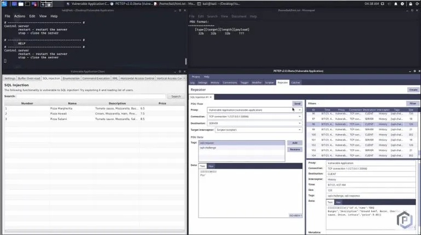Select the Pizza Salami row in results
This screenshot has width=421, height=235.
point(94,119)
